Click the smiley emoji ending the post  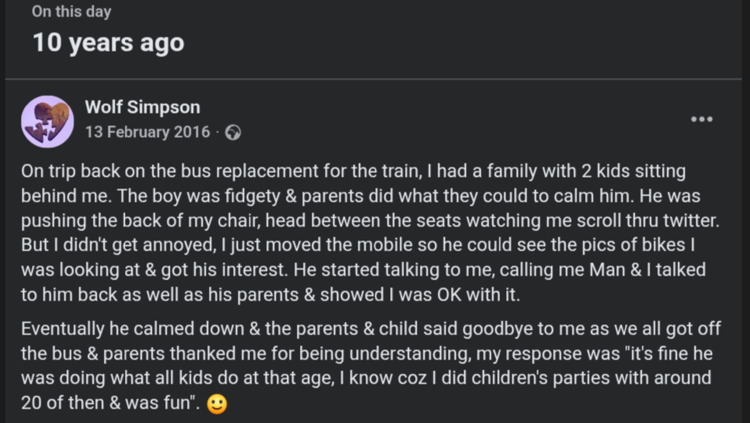(217, 404)
